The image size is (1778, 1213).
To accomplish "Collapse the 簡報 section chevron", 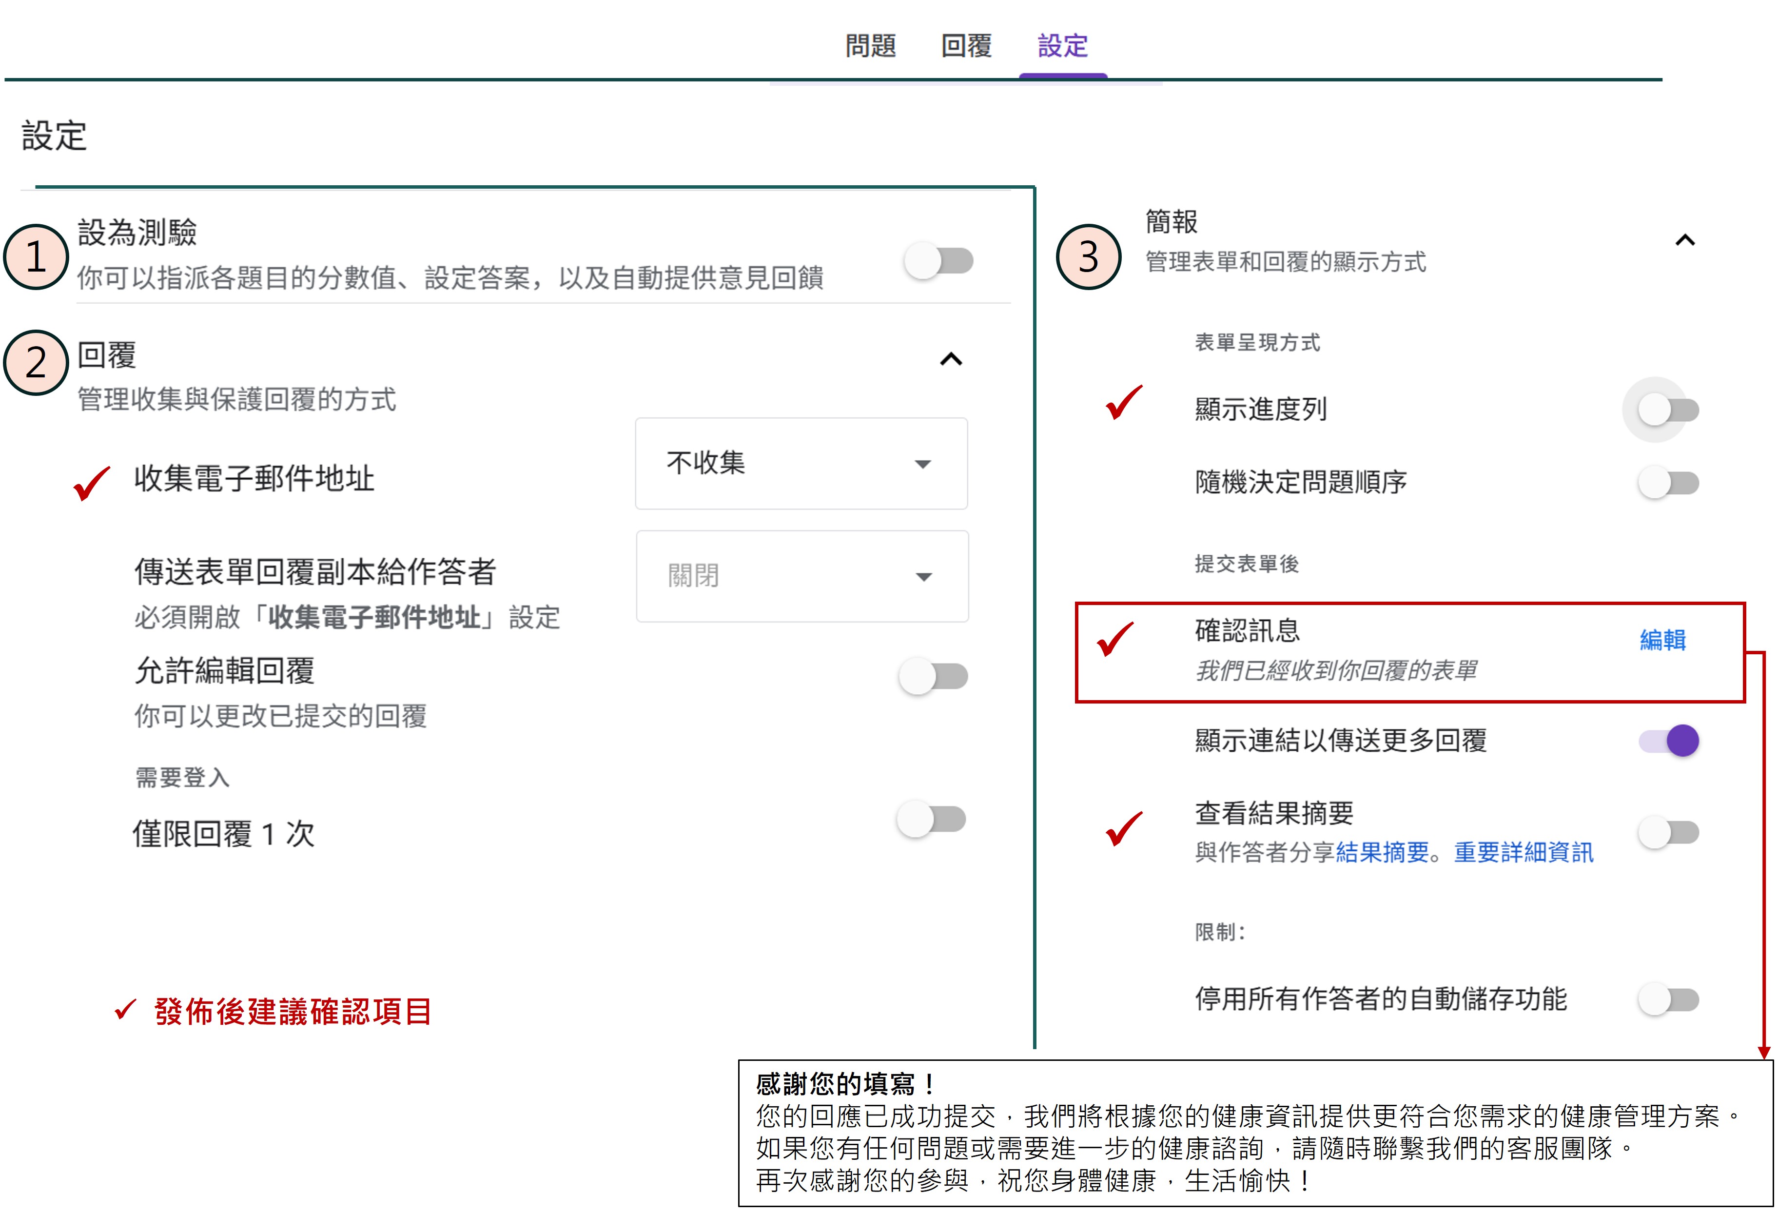I will 1685,240.
